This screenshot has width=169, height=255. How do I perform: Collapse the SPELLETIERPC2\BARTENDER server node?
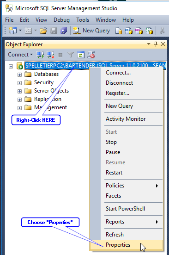click(11, 66)
